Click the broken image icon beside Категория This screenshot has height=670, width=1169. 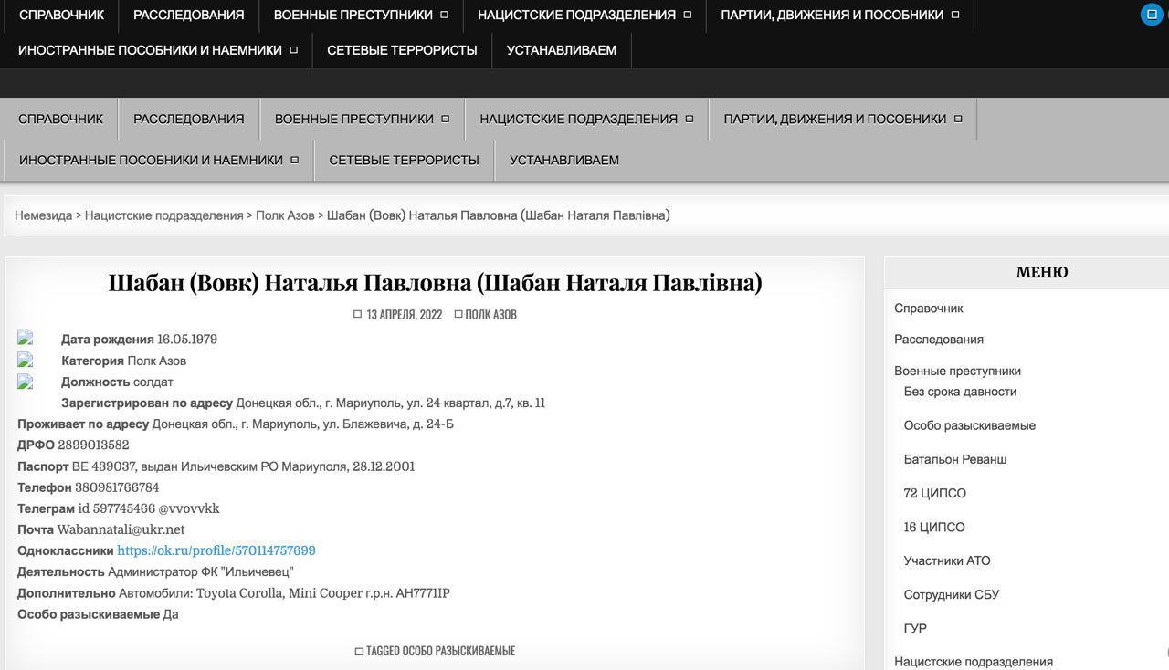[x=26, y=361]
